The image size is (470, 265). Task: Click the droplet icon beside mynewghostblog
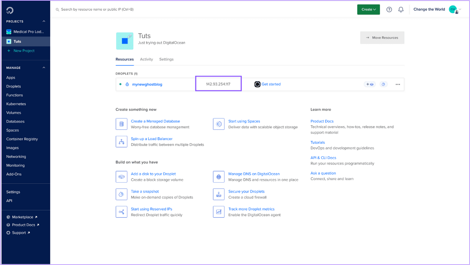(x=127, y=84)
